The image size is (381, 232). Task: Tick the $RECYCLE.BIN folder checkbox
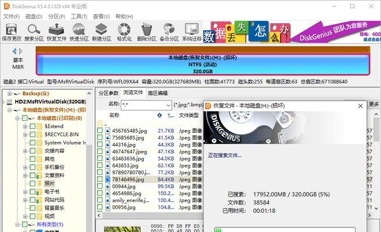(33, 135)
